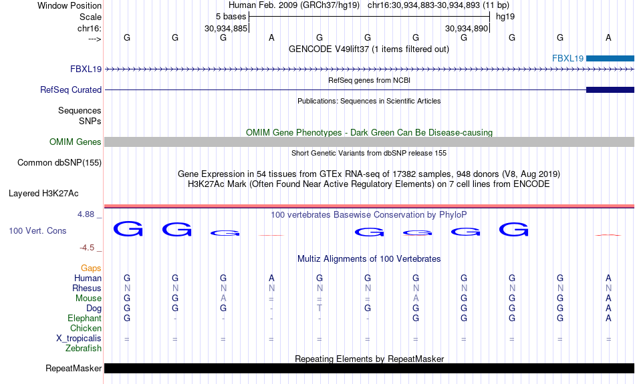Click the 100 Vert. Cons track label

coord(37,230)
